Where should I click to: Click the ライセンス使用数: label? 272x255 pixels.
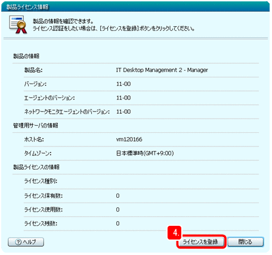pyautogui.click(x=43, y=210)
